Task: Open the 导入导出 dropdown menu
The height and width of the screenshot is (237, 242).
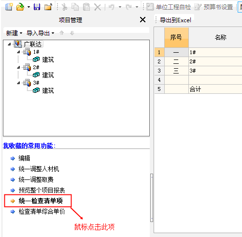Action: pos(40,33)
